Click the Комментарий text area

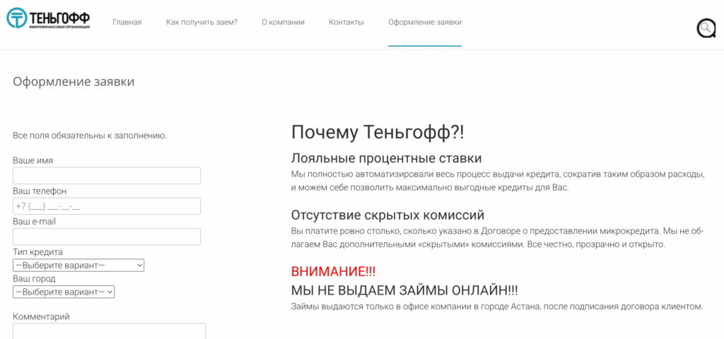coord(109,331)
